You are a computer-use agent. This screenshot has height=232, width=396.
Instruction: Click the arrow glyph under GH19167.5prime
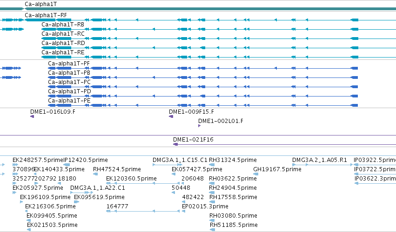pos(256,174)
